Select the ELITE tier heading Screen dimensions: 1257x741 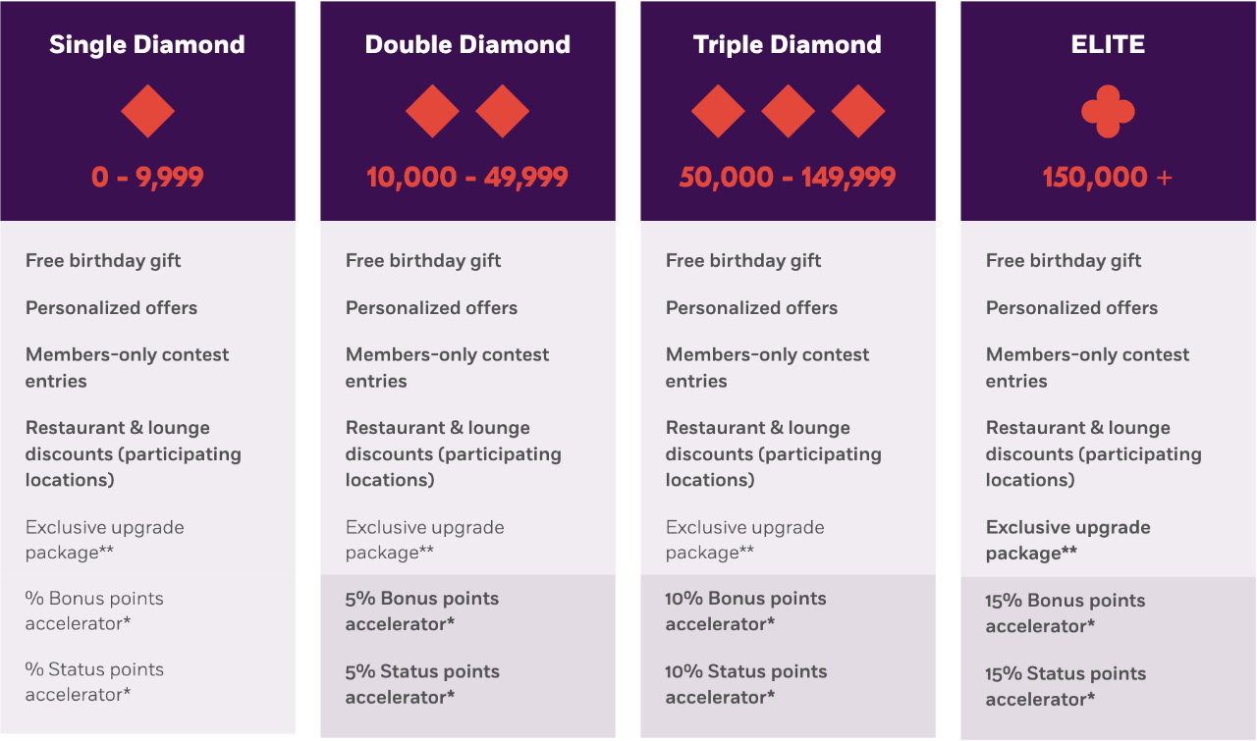(1108, 45)
